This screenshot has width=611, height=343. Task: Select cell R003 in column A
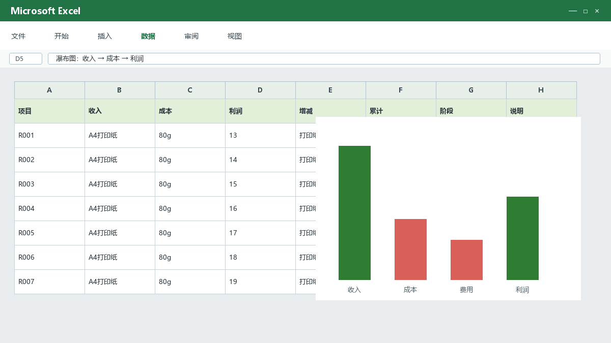(x=49, y=184)
